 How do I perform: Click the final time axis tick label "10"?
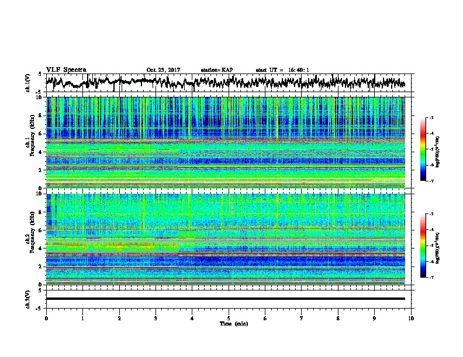pyautogui.click(x=411, y=318)
